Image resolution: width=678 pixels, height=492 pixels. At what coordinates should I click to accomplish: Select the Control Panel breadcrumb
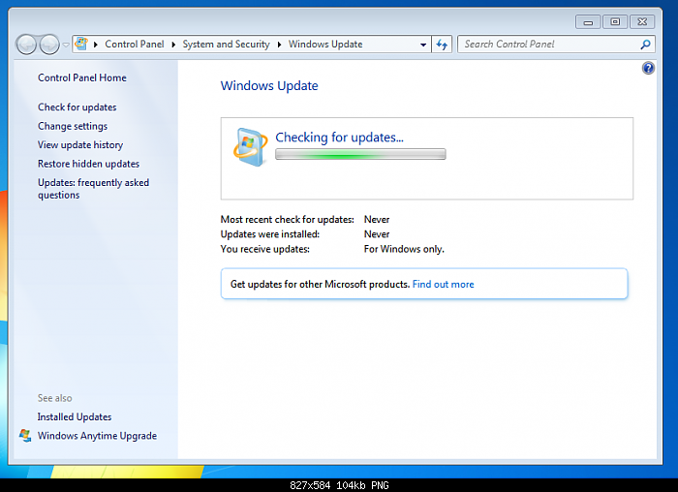[x=135, y=45]
